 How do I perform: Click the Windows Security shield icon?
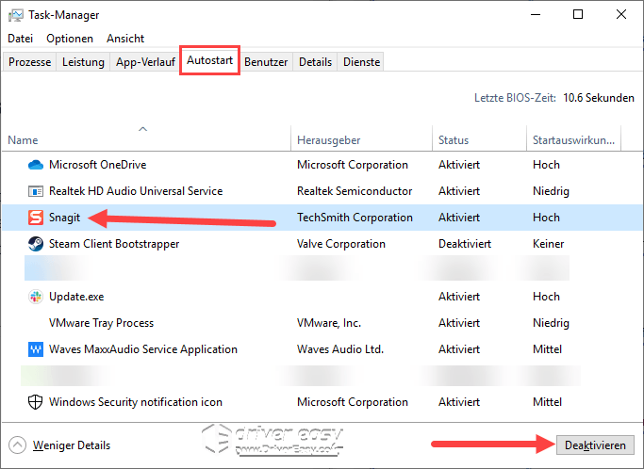click(x=35, y=402)
